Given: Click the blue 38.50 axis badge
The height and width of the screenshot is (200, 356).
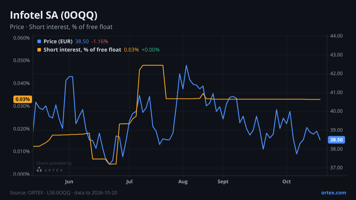Looking at the screenshot, I should tap(336, 140).
